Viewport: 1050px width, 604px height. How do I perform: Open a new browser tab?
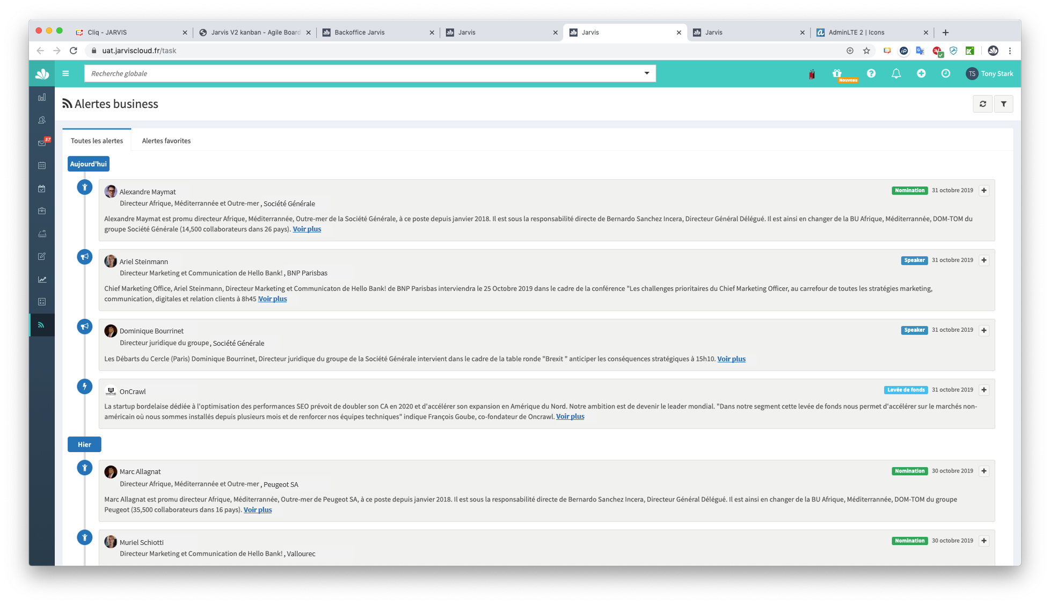point(945,32)
